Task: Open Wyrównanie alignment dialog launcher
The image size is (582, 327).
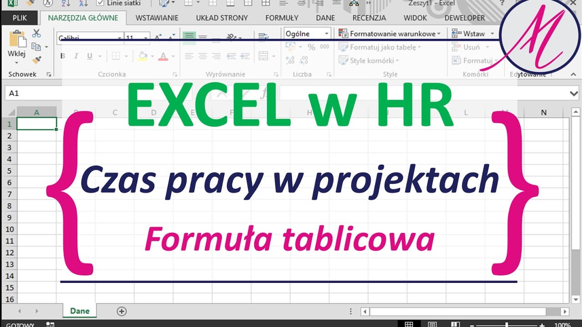Action: tap(275, 74)
